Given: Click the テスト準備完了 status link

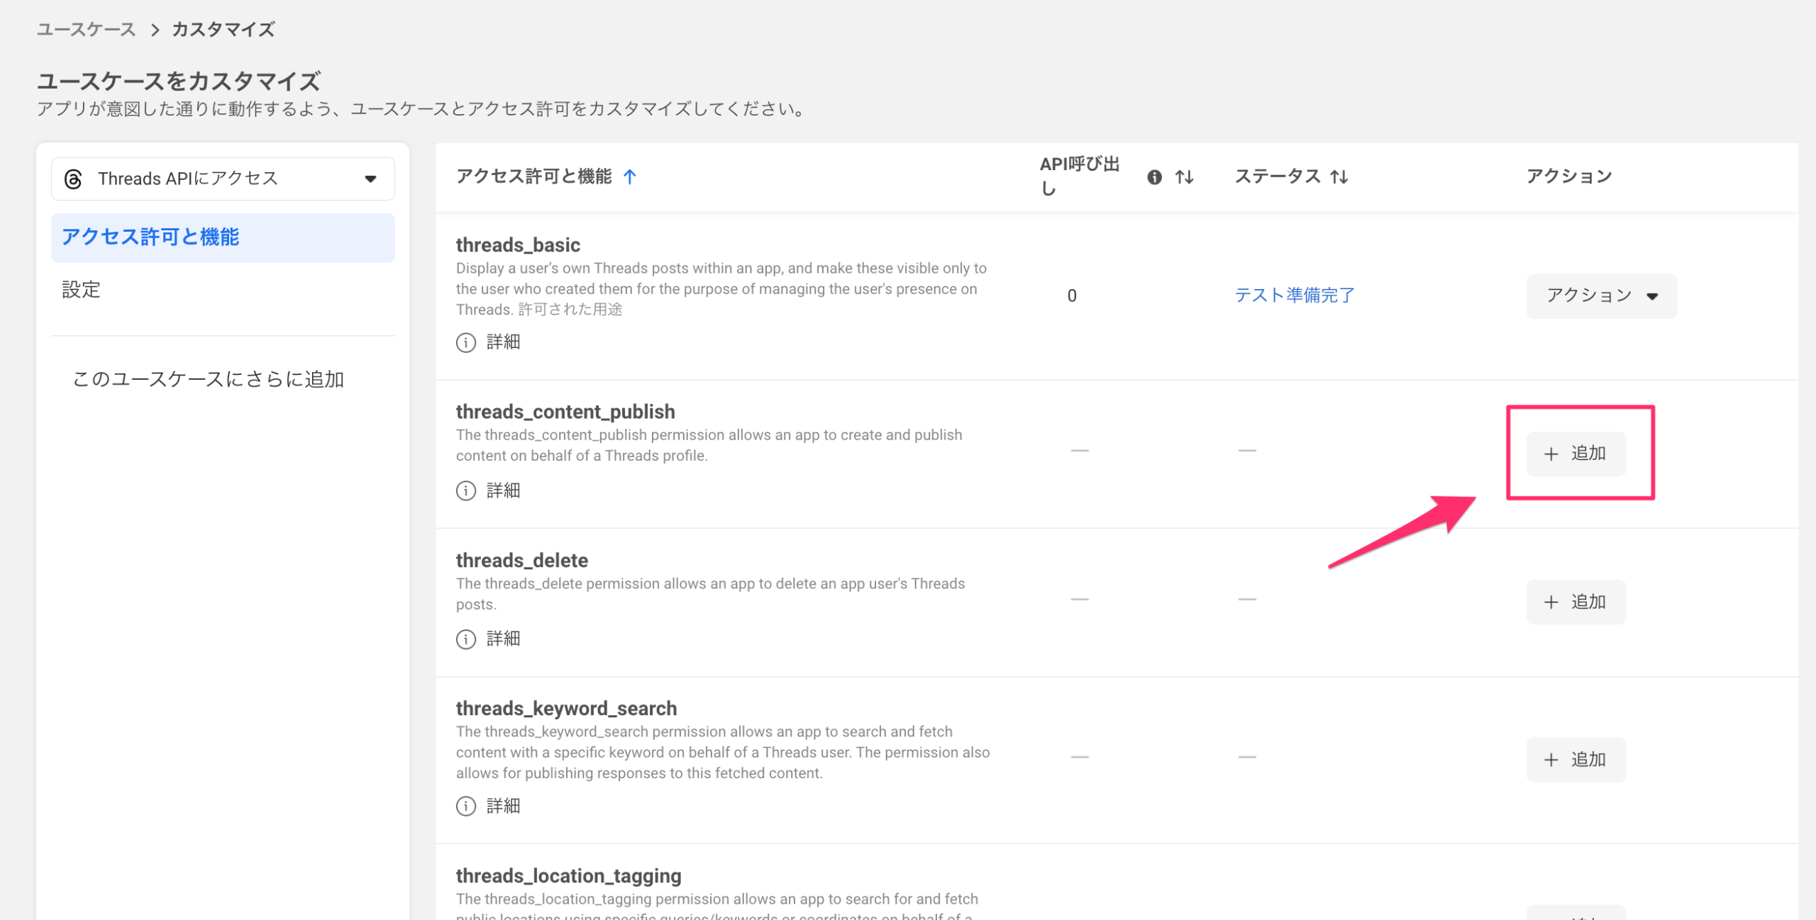Looking at the screenshot, I should pos(1295,295).
